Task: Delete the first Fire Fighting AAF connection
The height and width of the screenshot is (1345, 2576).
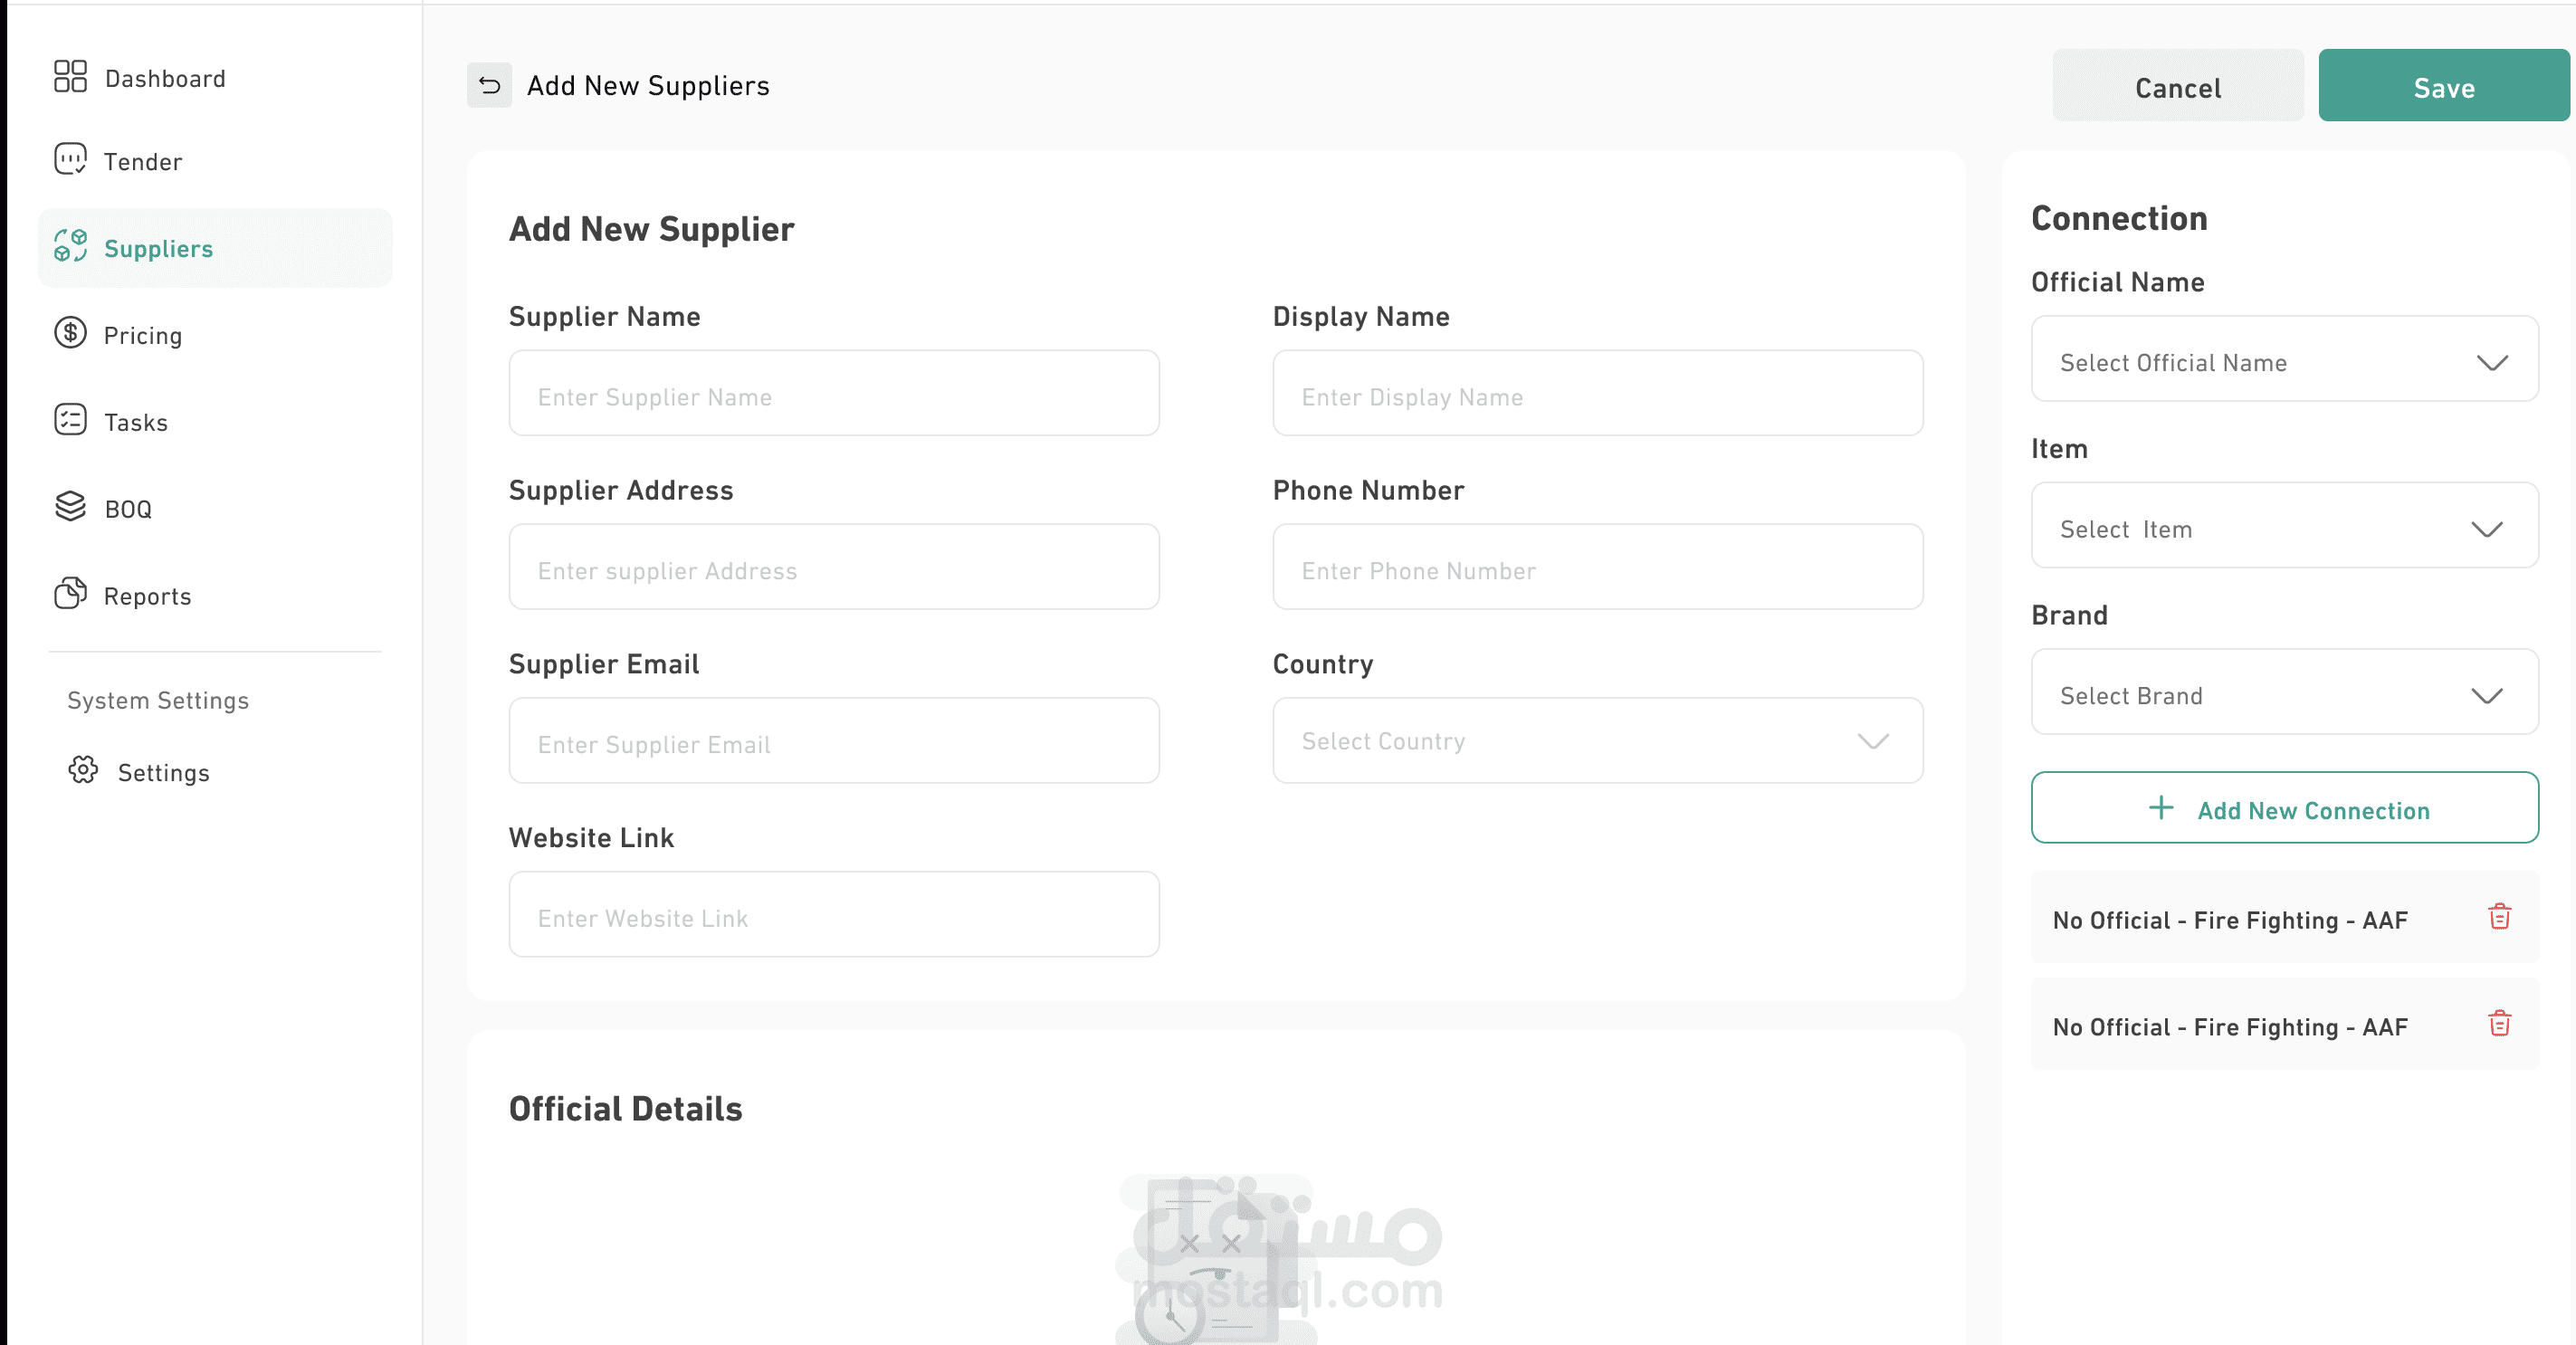Action: tap(2499, 917)
